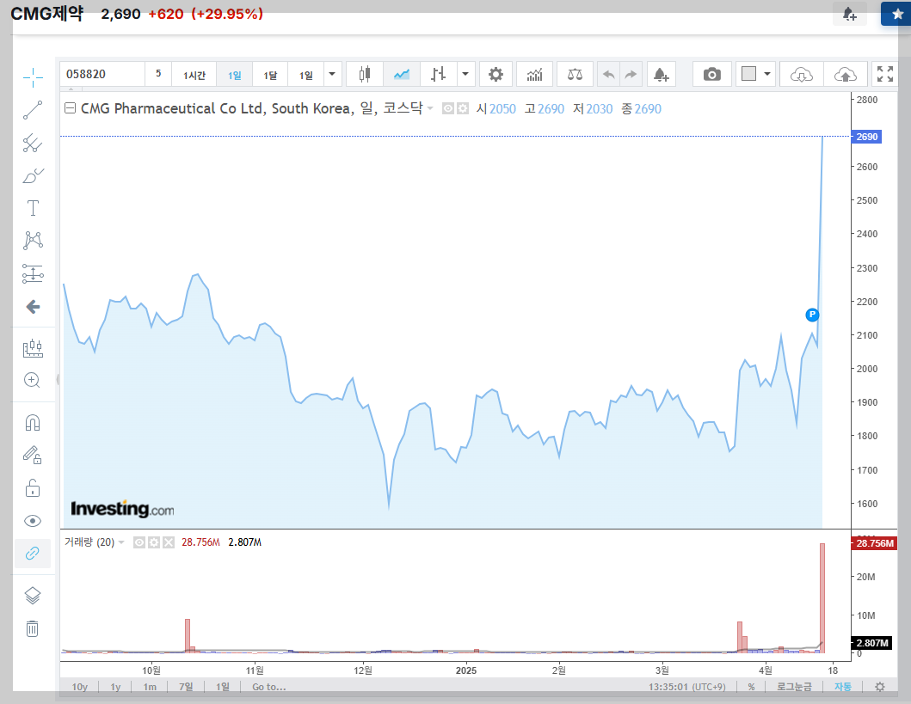Click the undo arrow
911x704 pixels.
point(608,74)
